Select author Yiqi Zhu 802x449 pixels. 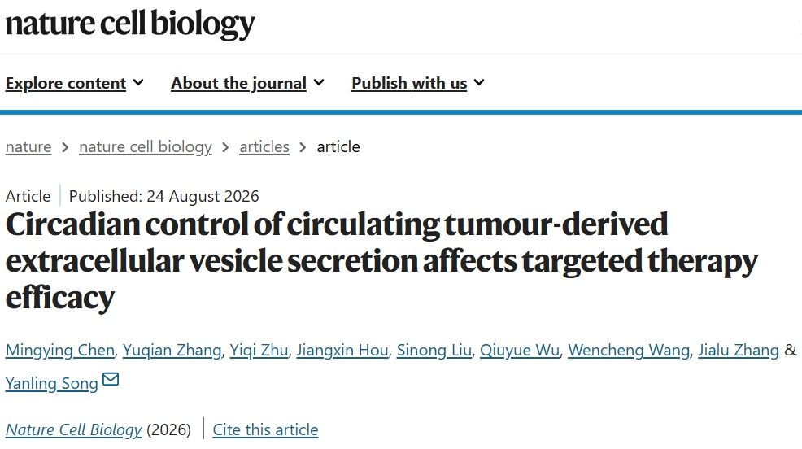point(259,351)
